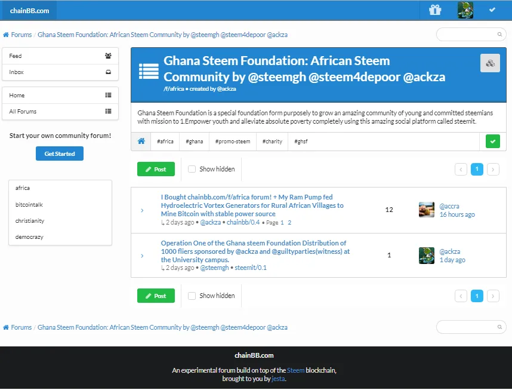Image resolution: width=512 pixels, height=390 pixels.
Task: Click the @accra avatar thumbnail
Action: tap(427, 210)
